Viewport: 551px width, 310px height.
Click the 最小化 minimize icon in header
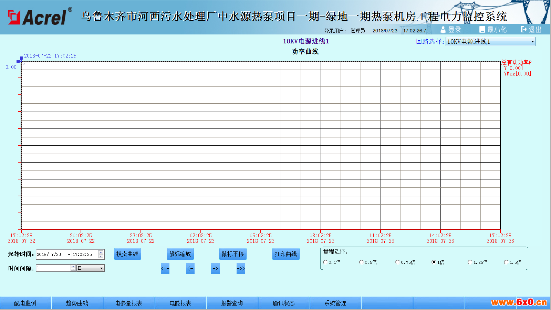tap(482, 30)
